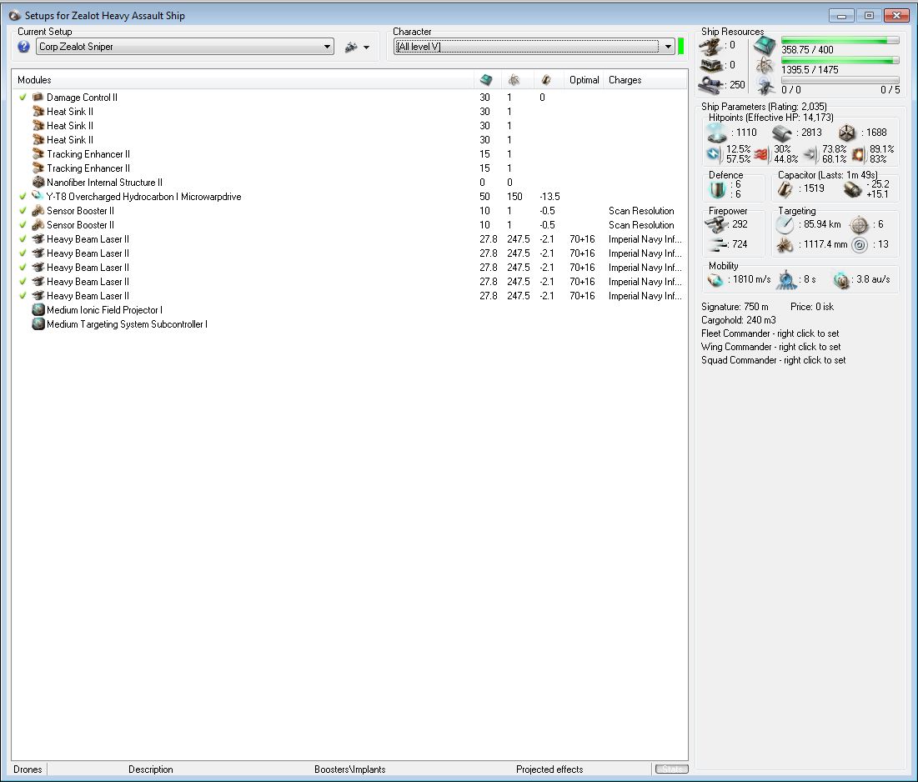The width and height of the screenshot is (918, 782).
Task: Click the blue help question mark icon
Action: pos(23,47)
